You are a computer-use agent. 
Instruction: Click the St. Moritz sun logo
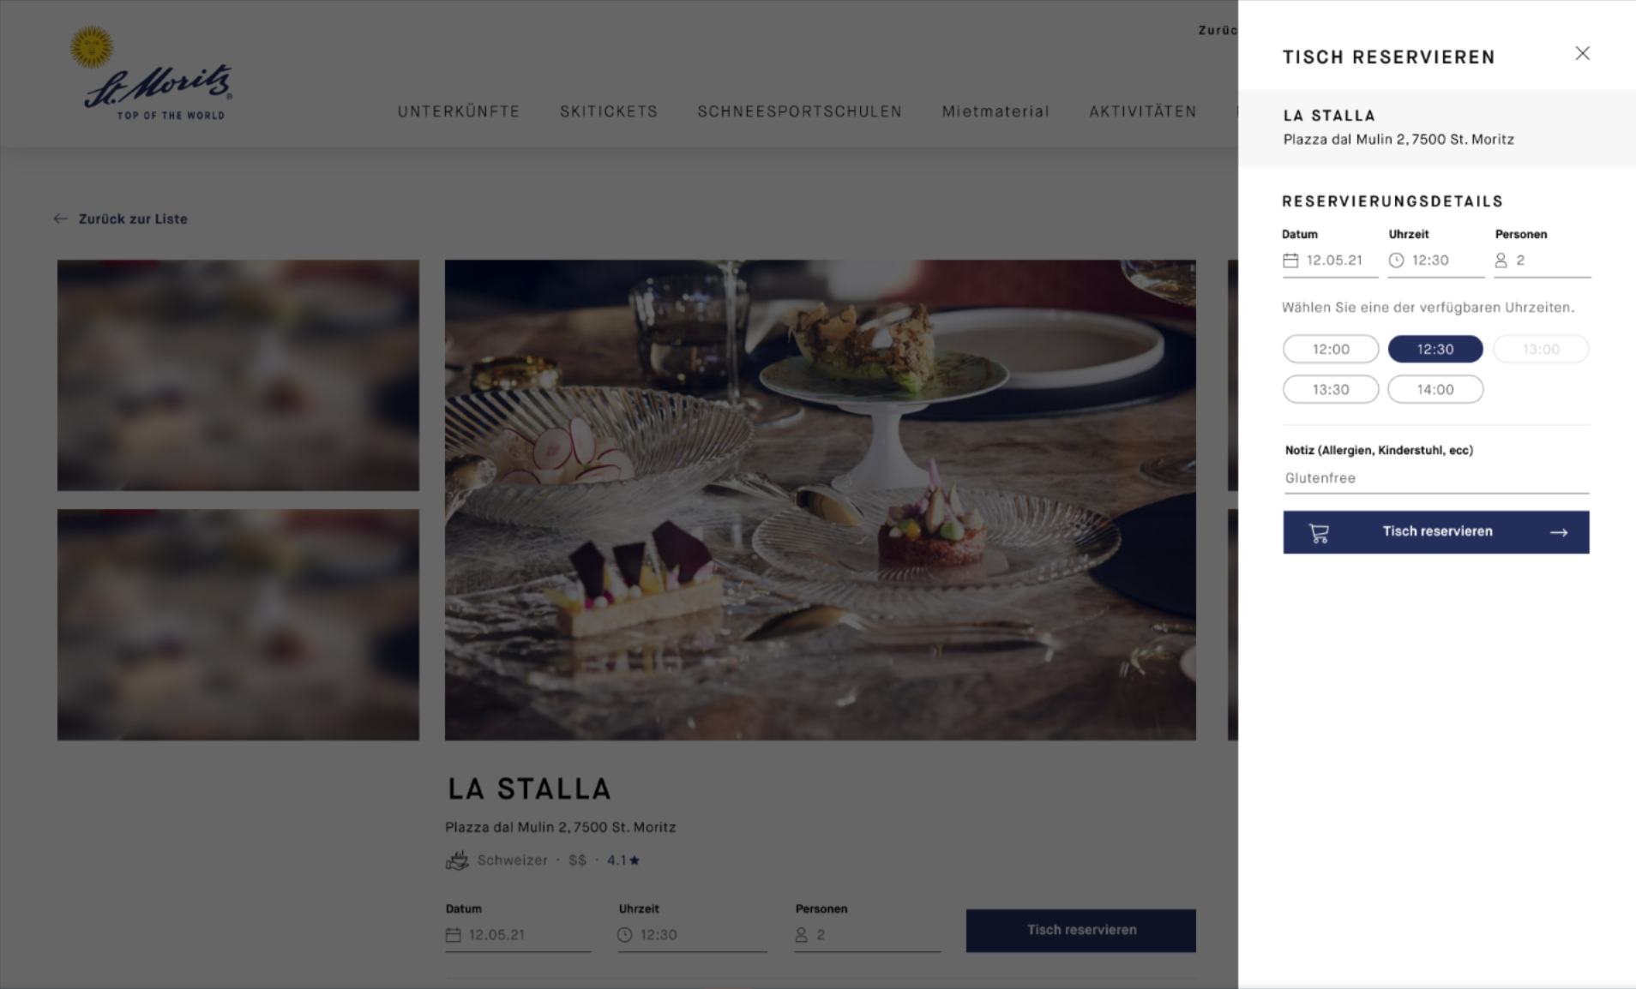click(91, 46)
